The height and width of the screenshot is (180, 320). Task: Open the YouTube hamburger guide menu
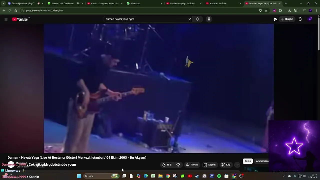click(6, 19)
